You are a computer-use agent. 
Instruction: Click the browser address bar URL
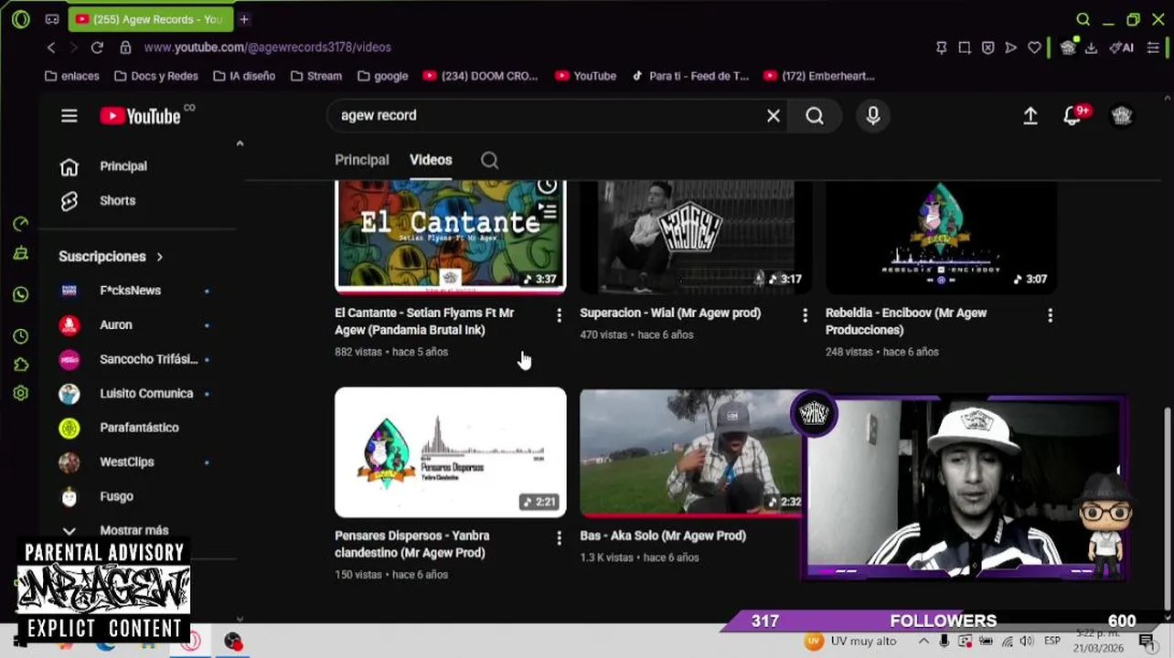267,48
